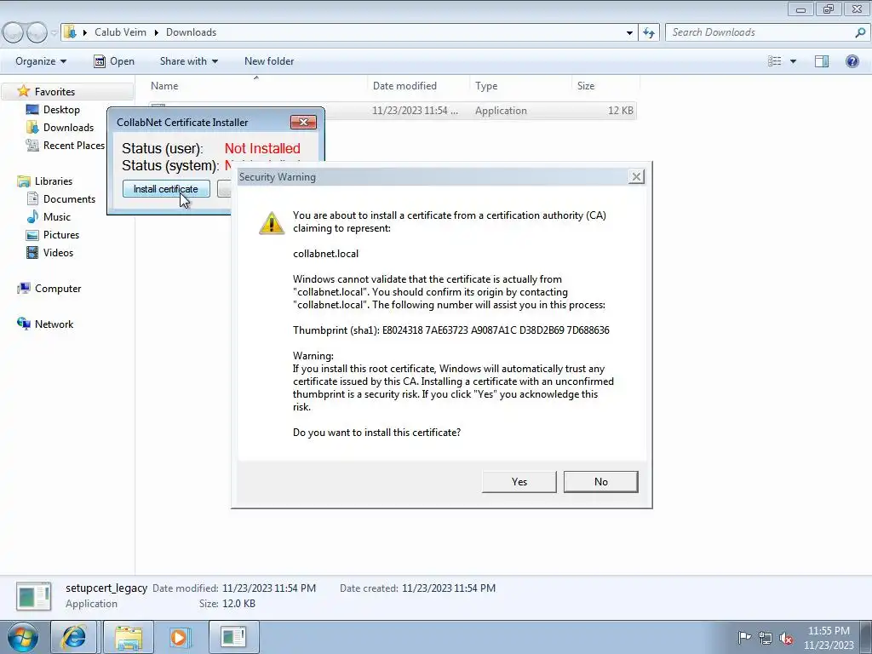Image resolution: width=872 pixels, height=654 pixels.
Task: Toggle the preview pane icon
Action: [822, 61]
